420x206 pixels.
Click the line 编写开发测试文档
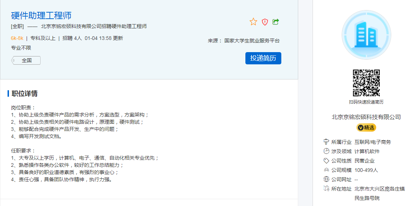pos(36,137)
